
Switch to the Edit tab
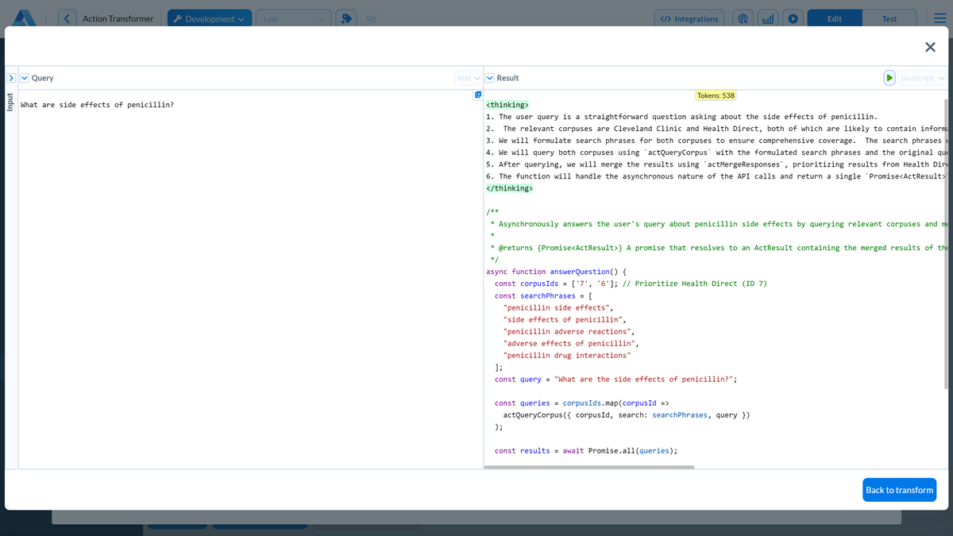click(834, 19)
